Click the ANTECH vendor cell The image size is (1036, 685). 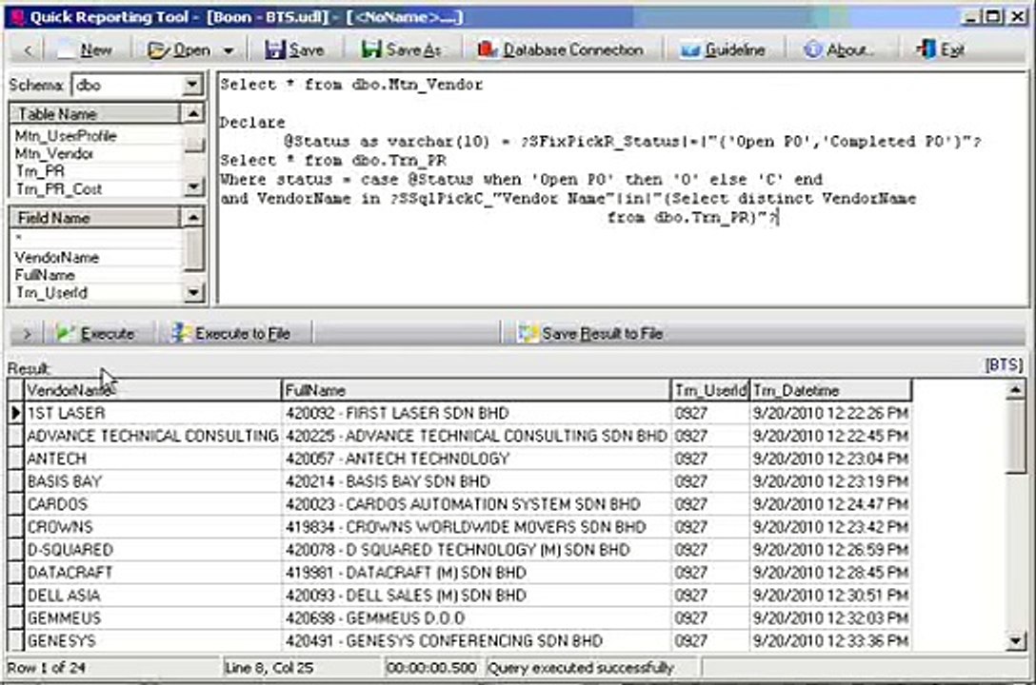click(152, 459)
